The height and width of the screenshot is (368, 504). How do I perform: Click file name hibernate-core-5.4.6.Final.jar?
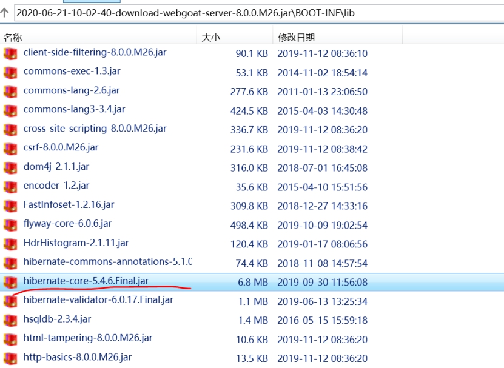click(86, 281)
